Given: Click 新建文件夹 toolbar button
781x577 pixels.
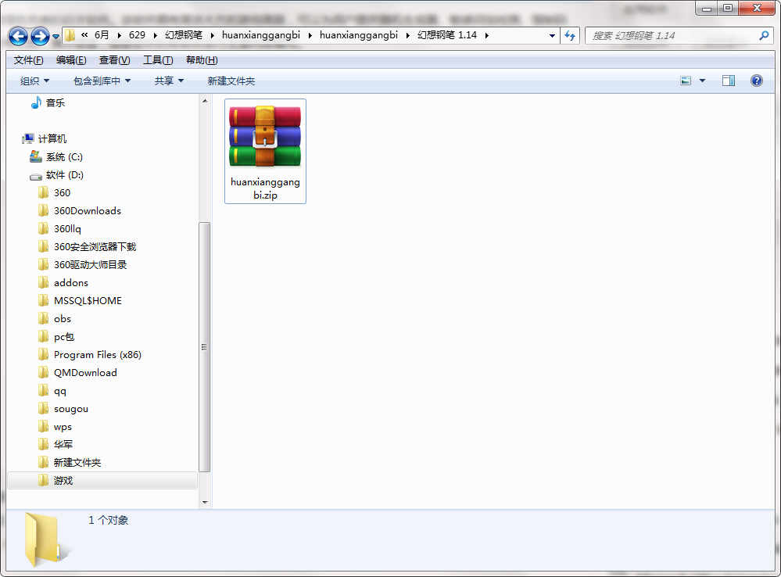Looking at the screenshot, I should click(231, 81).
